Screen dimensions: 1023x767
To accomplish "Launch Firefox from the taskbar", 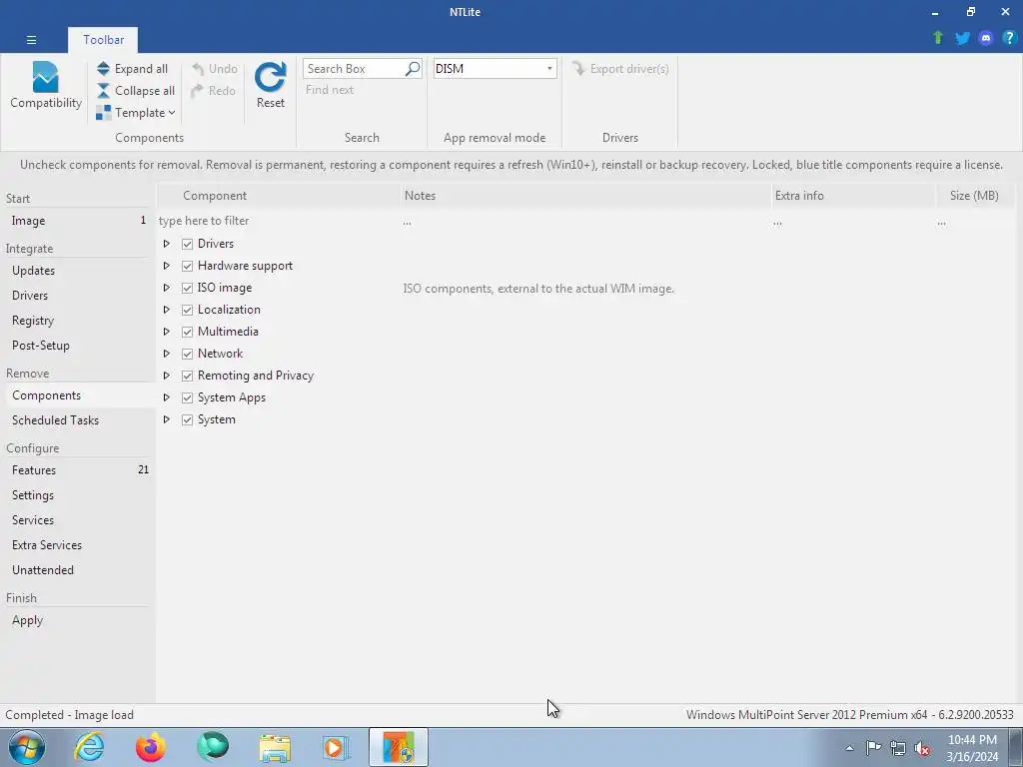I will pos(151,747).
